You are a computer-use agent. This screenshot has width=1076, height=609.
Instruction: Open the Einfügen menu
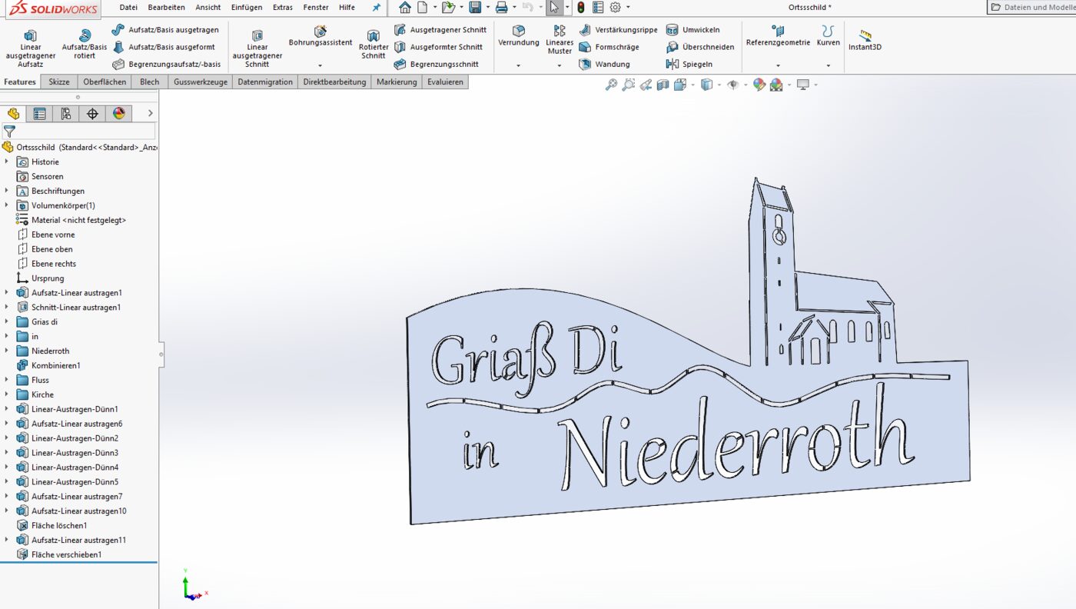point(247,8)
